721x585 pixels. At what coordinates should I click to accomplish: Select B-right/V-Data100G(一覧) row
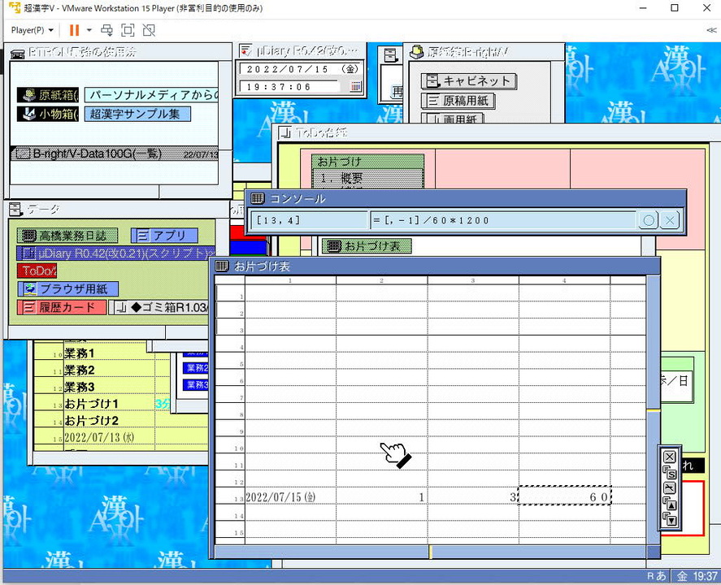[x=114, y=154]
